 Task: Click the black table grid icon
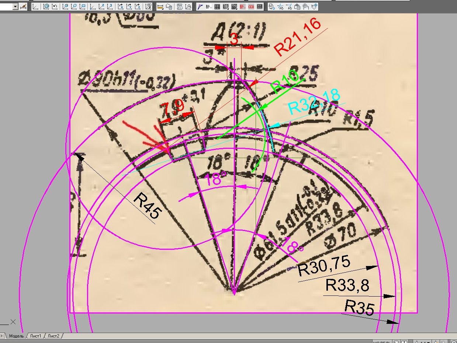[217, 7]
